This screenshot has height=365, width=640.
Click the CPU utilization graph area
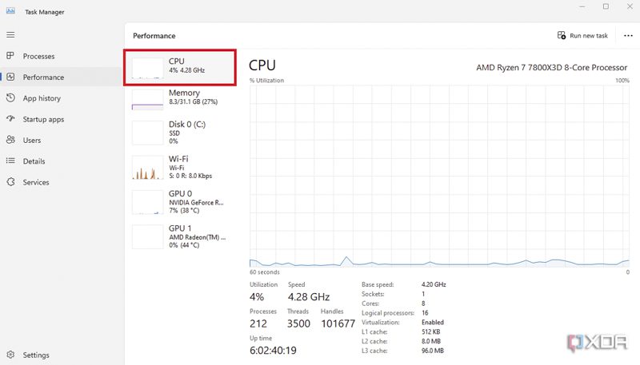[x=439, y=177]
